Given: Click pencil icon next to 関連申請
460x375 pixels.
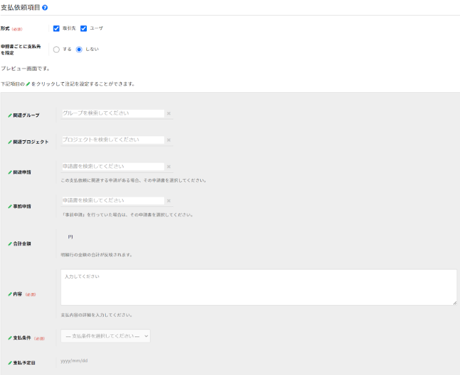Looking at the screenshot, I should coord(9,172).
